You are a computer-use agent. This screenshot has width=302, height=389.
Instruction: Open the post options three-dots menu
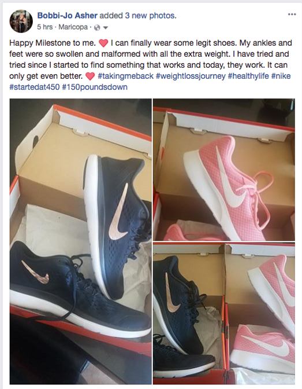pos(292,14)
